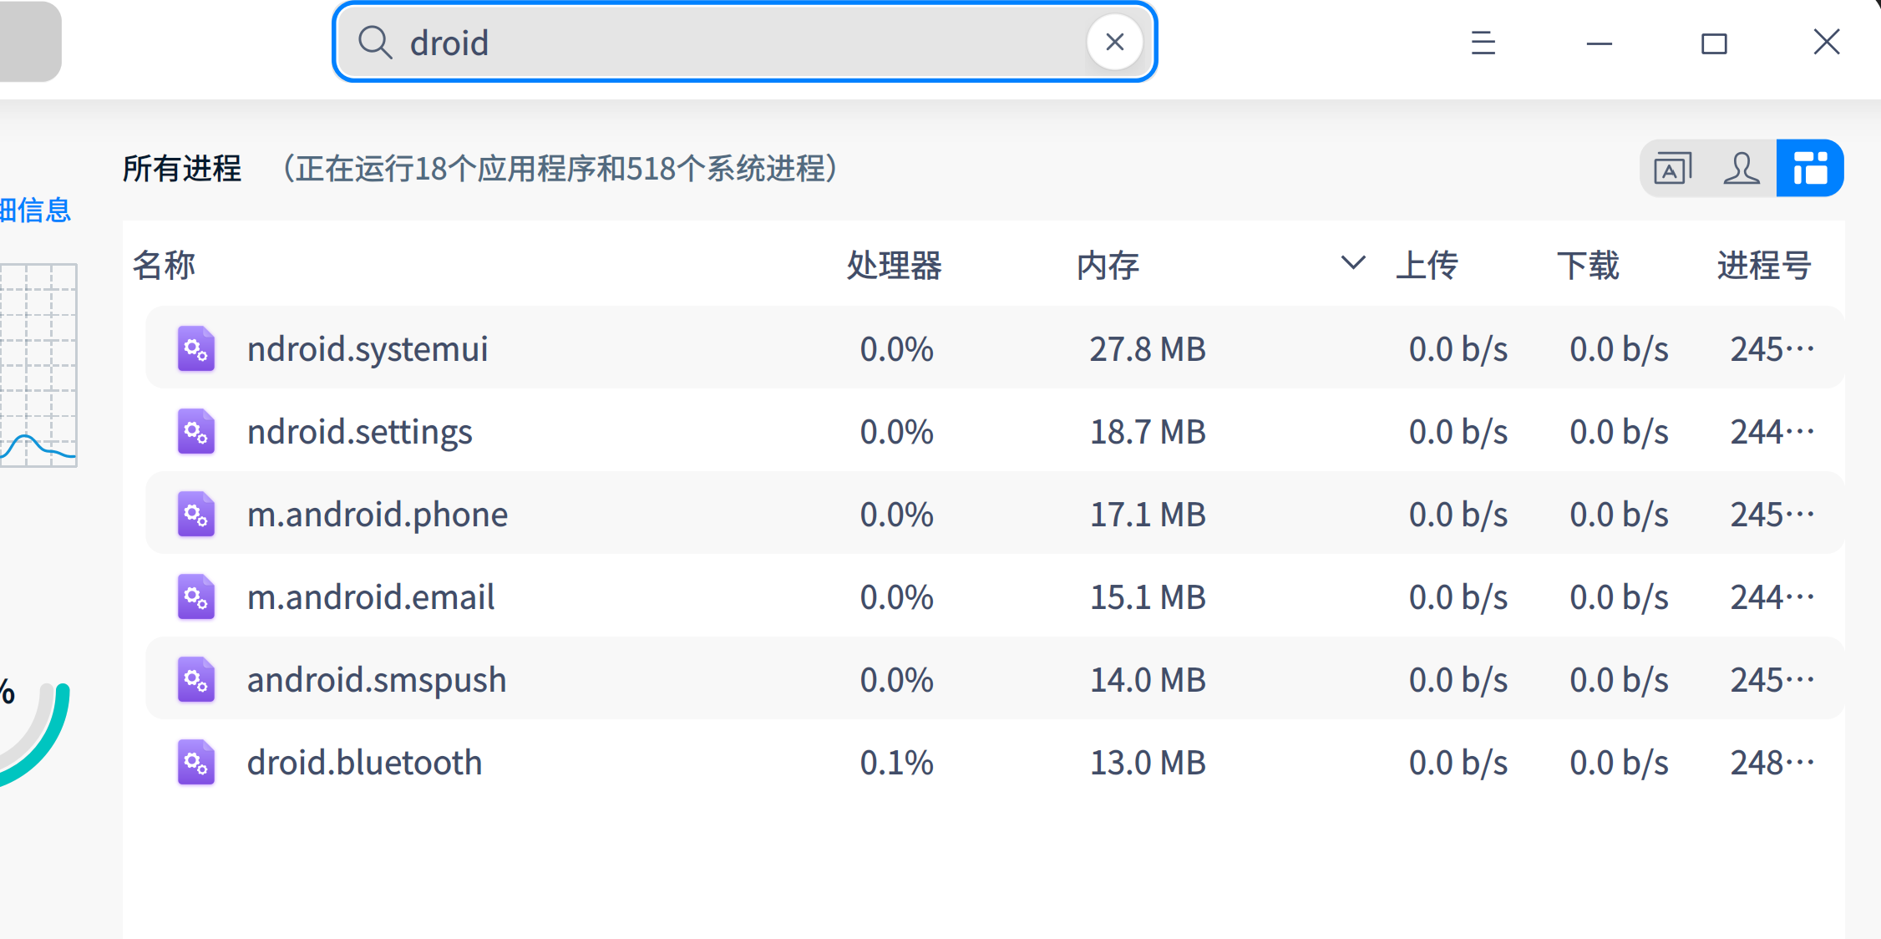Toggle memory column sort arrow
Image resolution: width=1881 pixels, height=939 pixels.
pos(1352,264)
